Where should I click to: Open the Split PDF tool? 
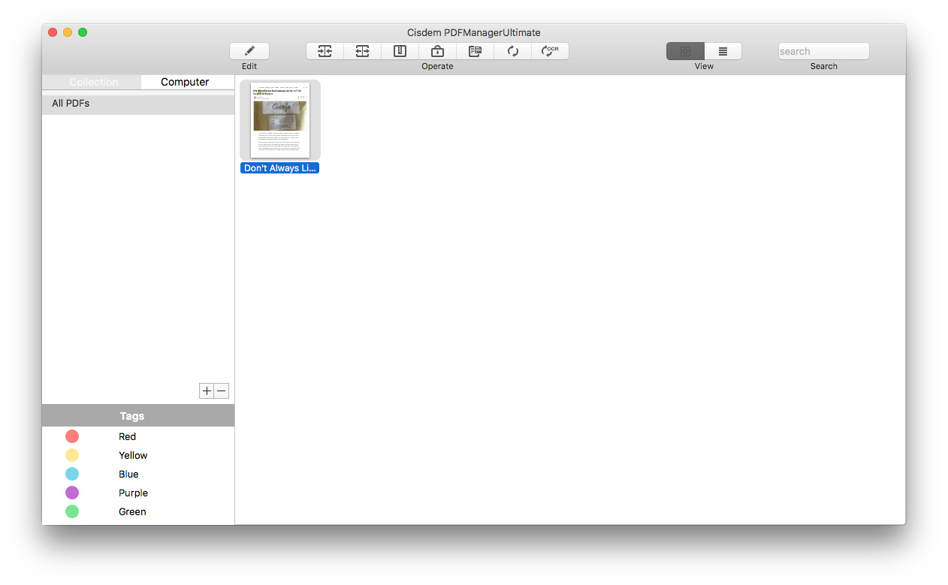[362, 50]
